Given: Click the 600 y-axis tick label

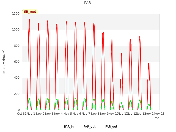Looking at the screenshot, I should 17,62.
